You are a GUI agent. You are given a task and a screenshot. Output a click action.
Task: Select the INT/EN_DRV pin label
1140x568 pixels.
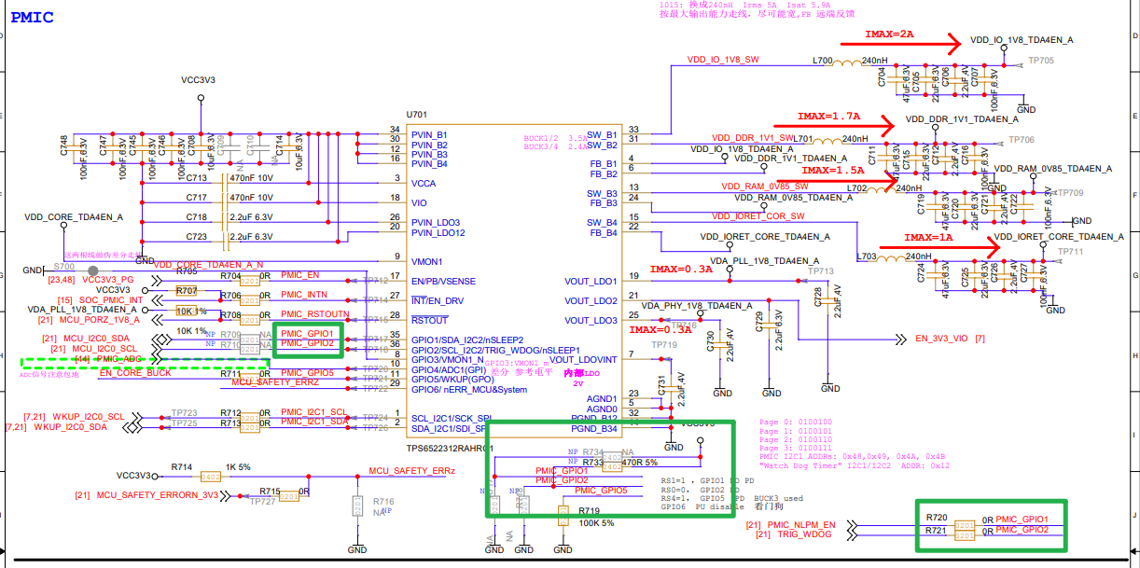438,301
